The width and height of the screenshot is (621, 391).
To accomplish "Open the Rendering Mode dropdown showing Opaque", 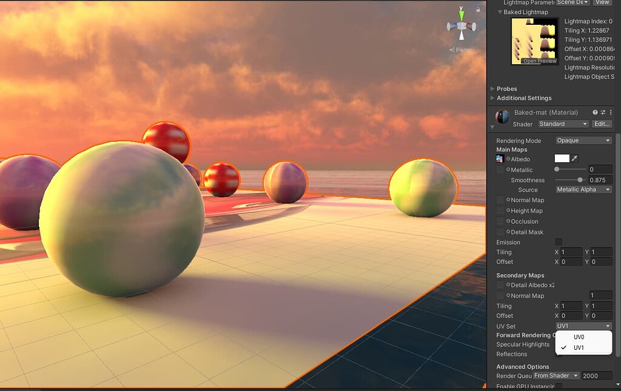I will click(583, 140).
